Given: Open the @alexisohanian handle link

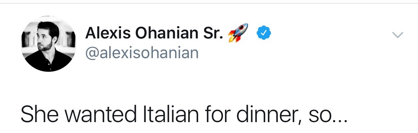Looking at the screenshot, I should (x=142, y=53).
